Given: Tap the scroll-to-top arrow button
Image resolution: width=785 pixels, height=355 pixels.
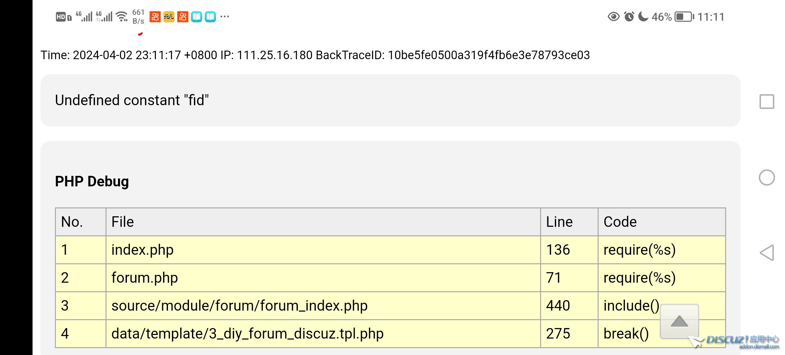Looking at the screenshot, I should pos(679,321).
